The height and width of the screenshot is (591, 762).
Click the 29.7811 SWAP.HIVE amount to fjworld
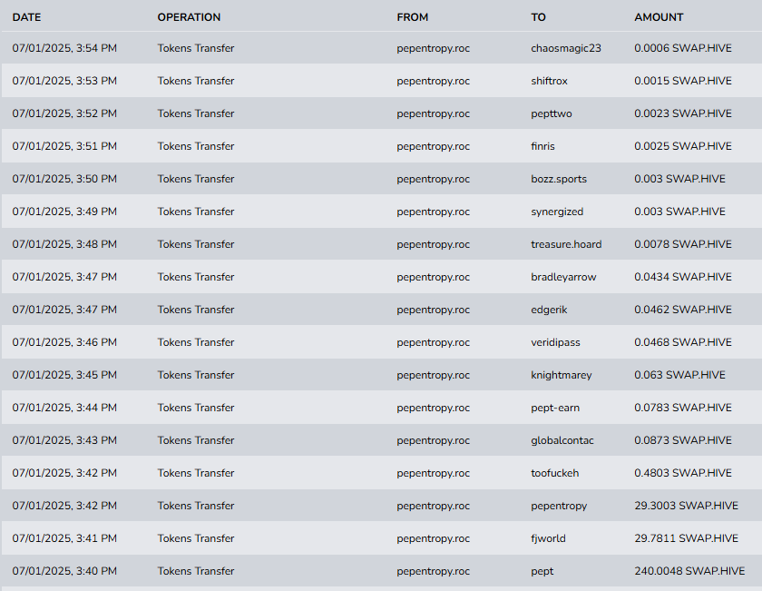[x=686, y=538]
